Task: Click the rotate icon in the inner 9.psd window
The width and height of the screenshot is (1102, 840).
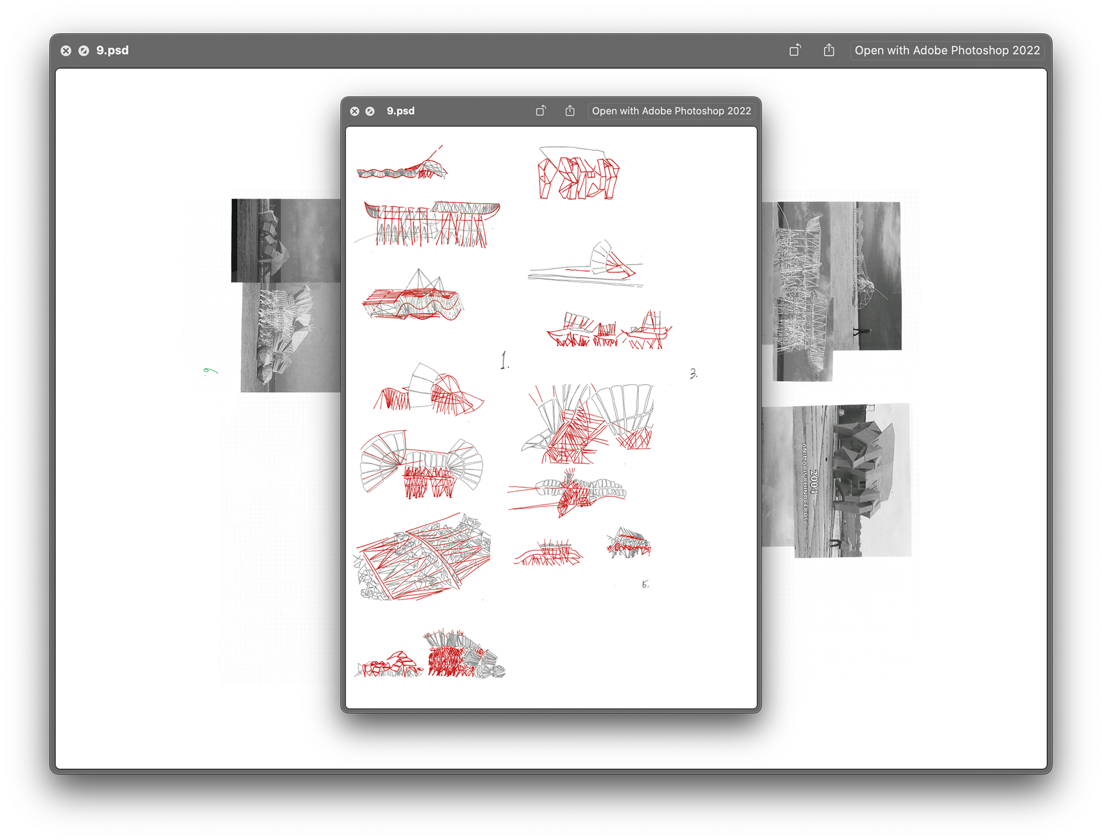Action: (x=541, y=111)
